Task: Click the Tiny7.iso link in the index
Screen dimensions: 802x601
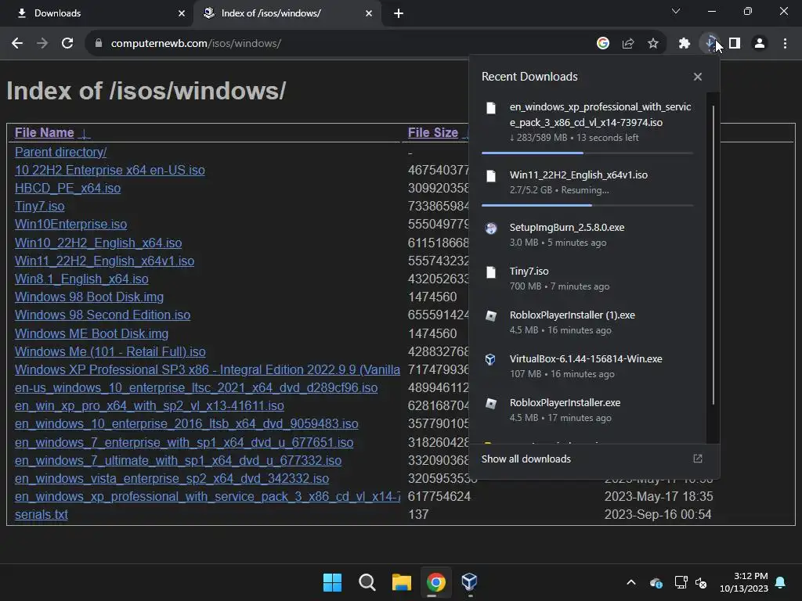Action: coord(39,207)
